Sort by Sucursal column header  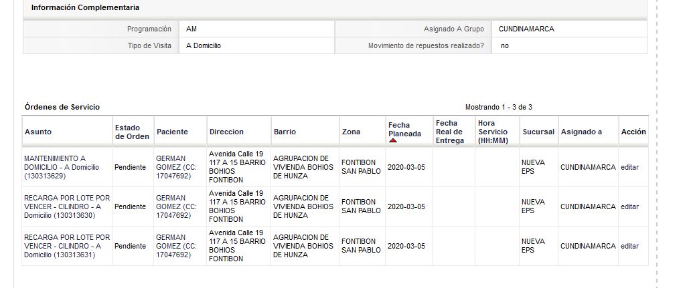[538, 132]
